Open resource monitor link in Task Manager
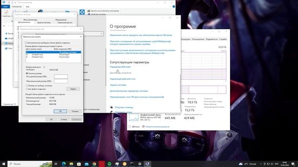The height and width of the screenshot is (167, 298). 156,127
